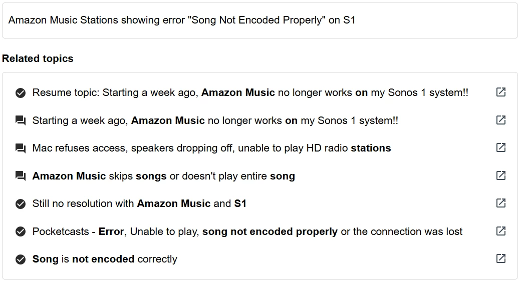Click checkmark icon beside Song is not encoded

21,259
